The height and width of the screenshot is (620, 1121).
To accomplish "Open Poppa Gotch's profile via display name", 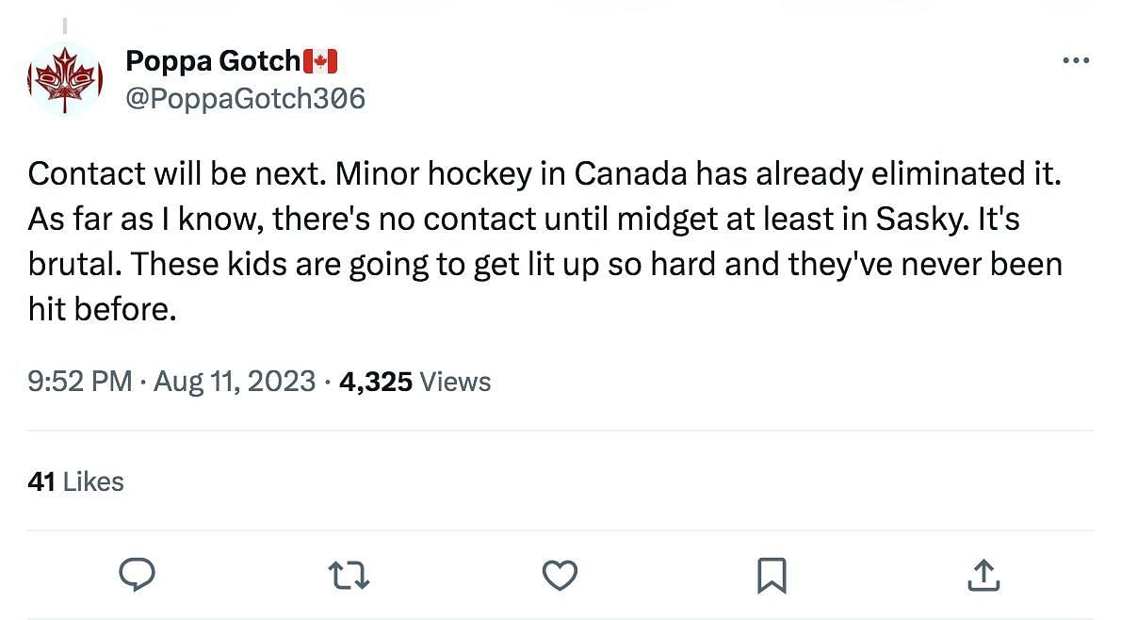I will pos(212,62).
